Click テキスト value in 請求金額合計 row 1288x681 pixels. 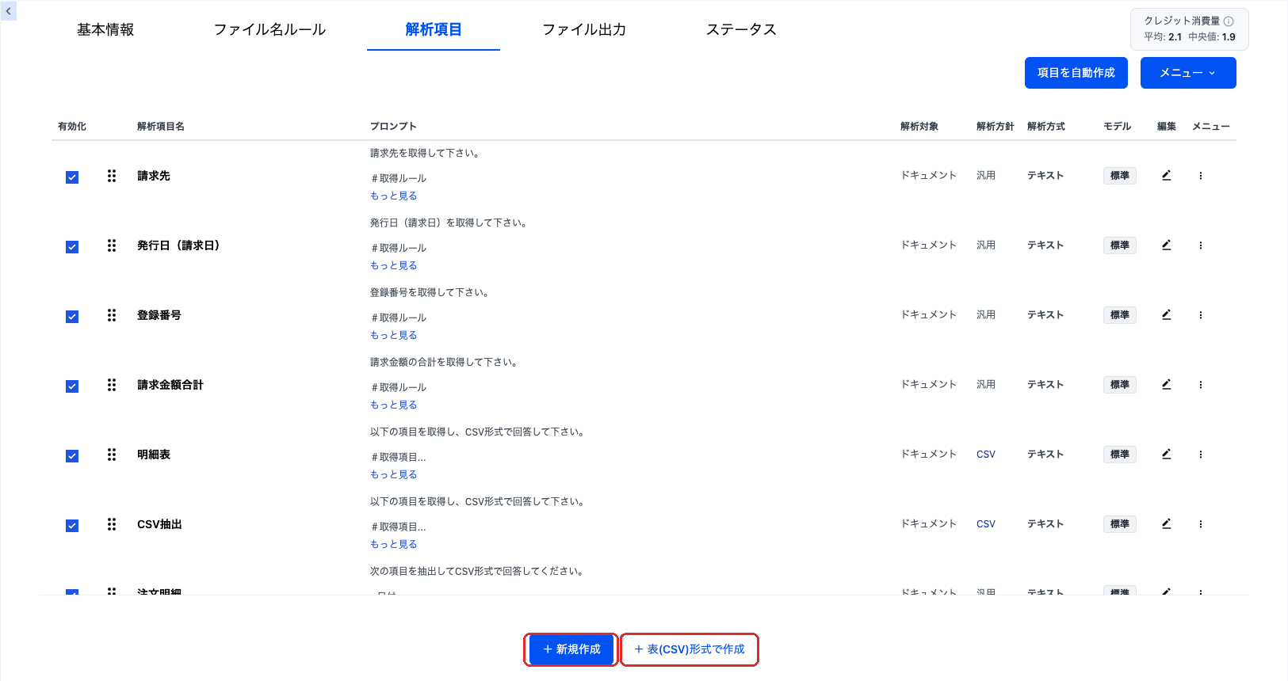click(1045, 385)
